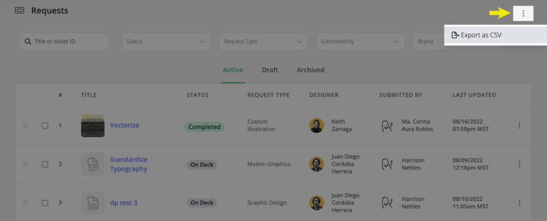This screenshot has width=547, height=221.
Task: Check the box for dp test 3
Action: click(45, 203)
